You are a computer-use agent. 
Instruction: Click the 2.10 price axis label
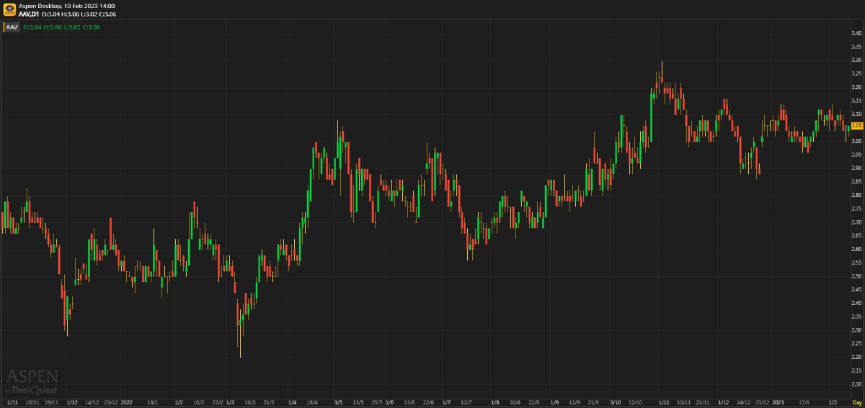[x=857, y=384]
